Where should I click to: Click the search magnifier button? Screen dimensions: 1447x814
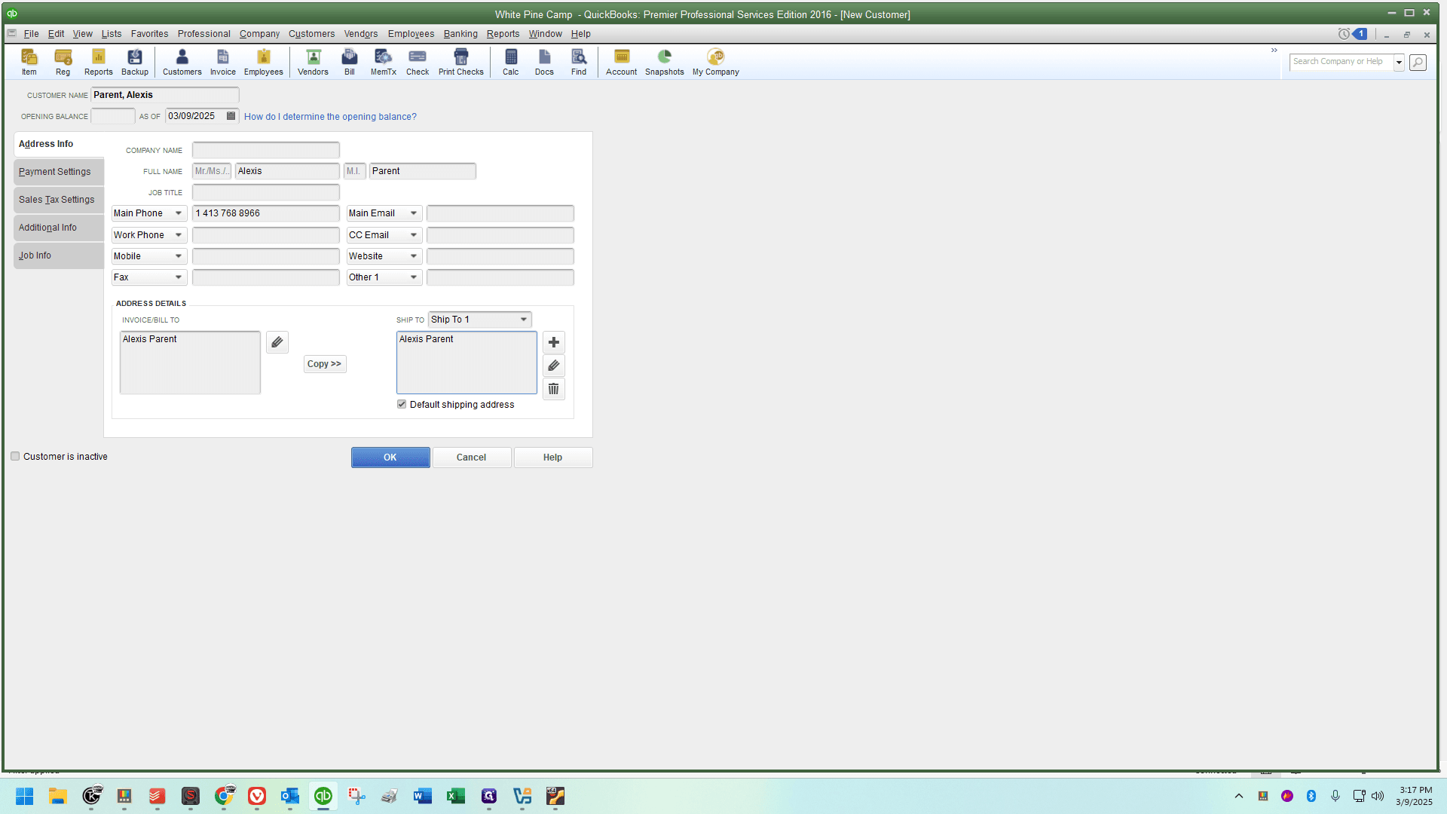point(1418,62)
